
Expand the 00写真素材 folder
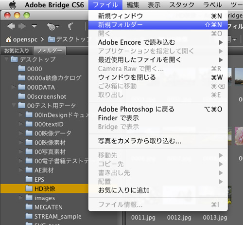click(21, 151)
